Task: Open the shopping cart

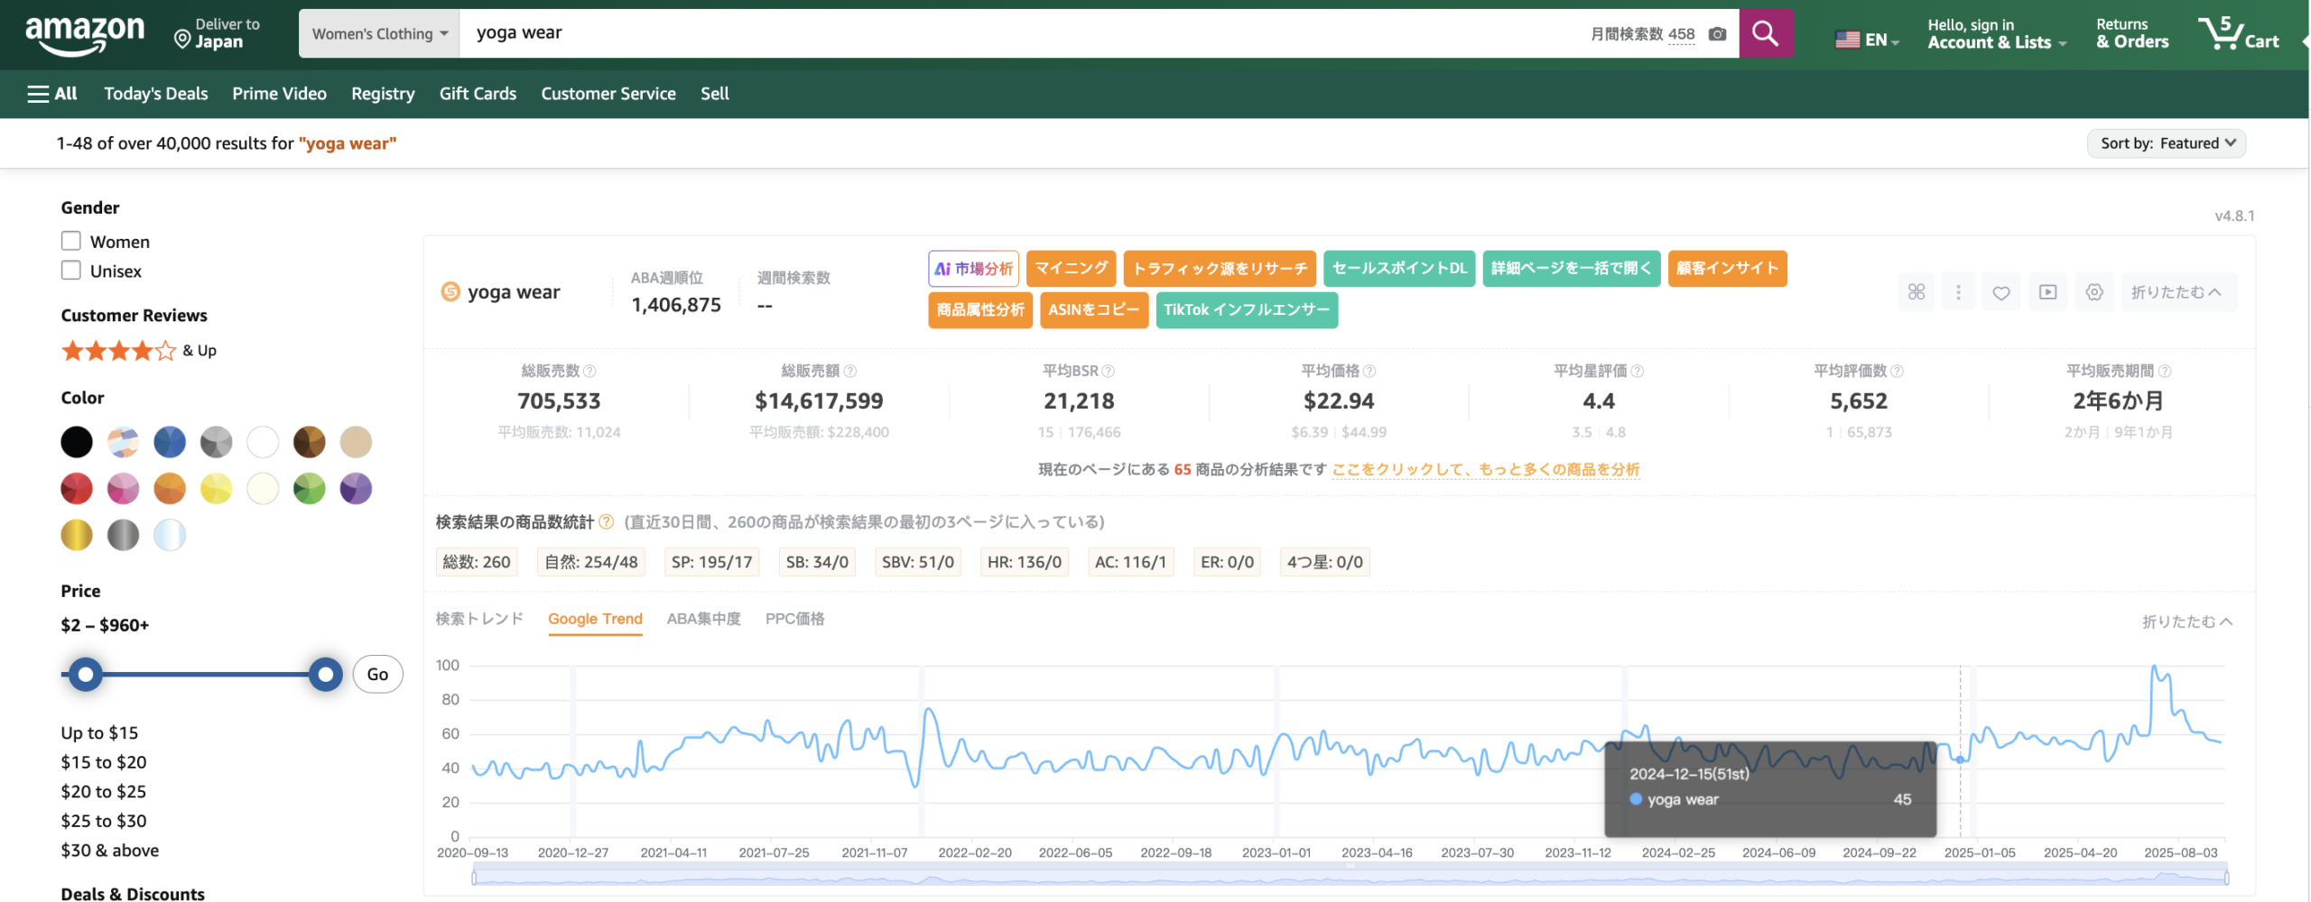Action: [2239, 34]
